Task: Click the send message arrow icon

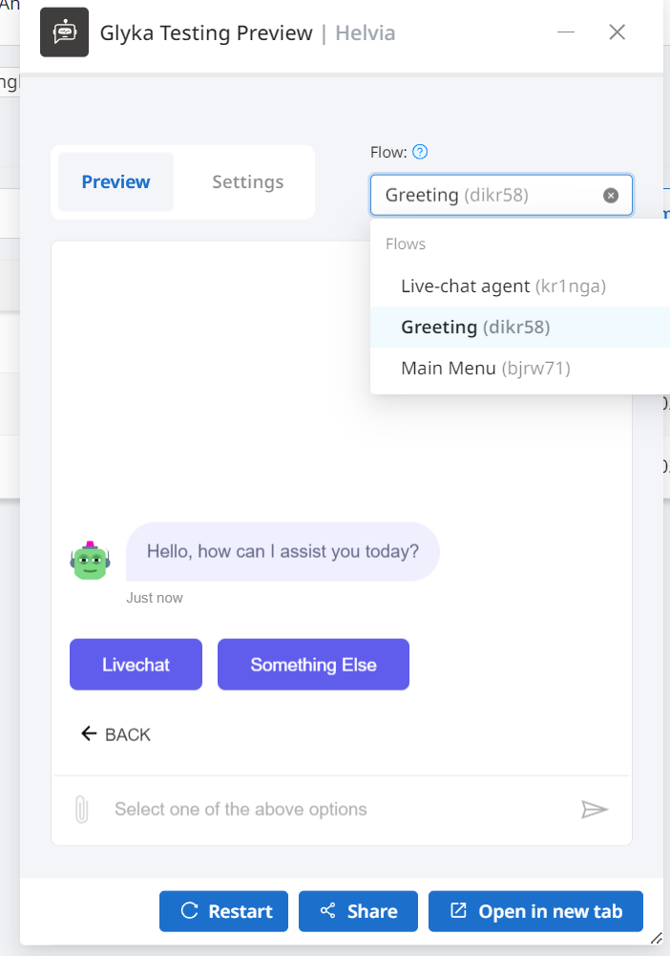Action: tap(594, 810)
